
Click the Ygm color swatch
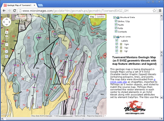click(x=121, y=44)
